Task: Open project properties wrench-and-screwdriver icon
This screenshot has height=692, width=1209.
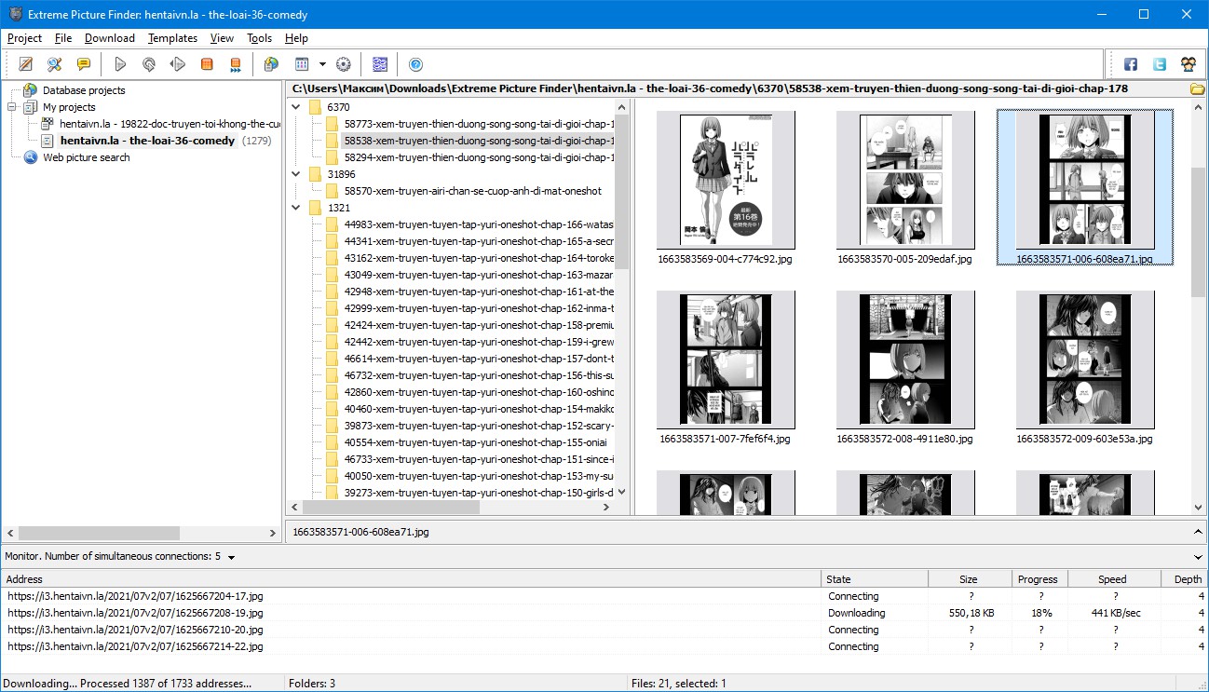Action: coord(55,64)
